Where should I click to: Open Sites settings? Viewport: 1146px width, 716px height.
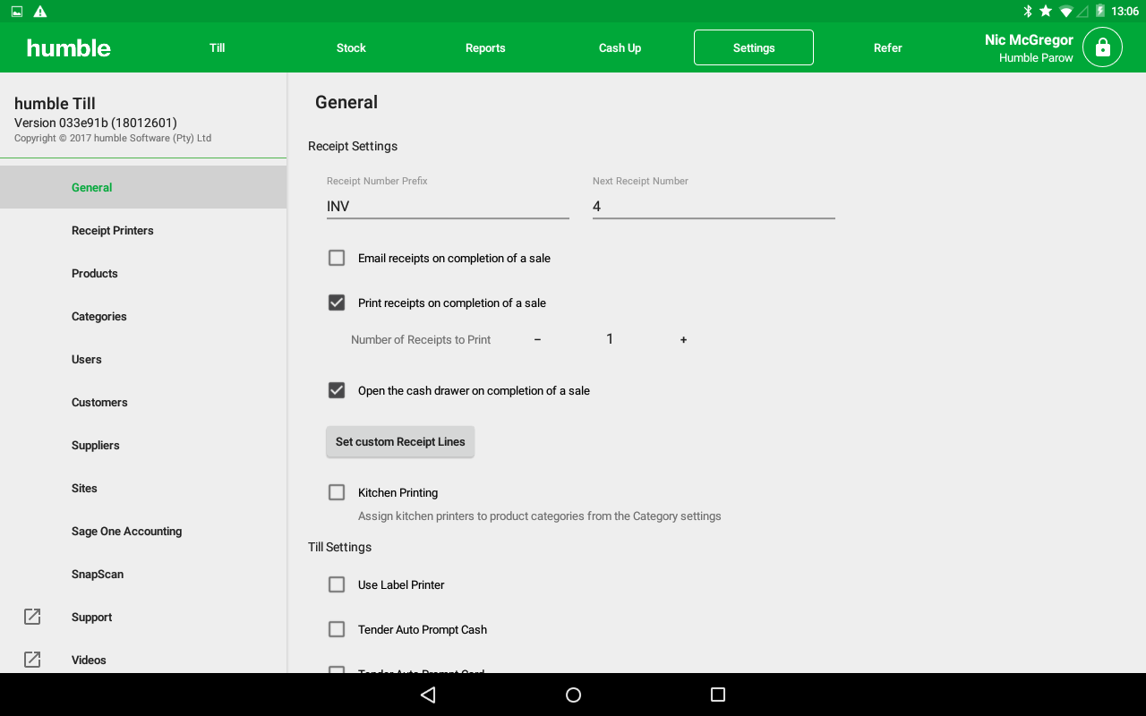point(143,488)
